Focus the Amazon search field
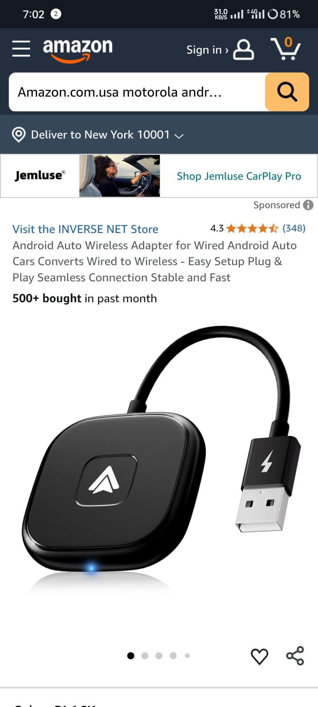The width and height of the screenshot is (318, 707). point(137,92)
